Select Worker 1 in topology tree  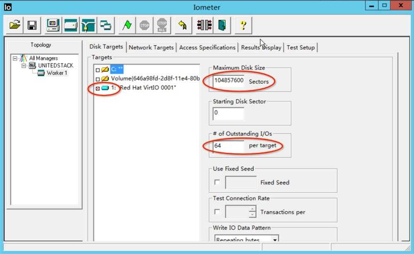click(x=57, y=73)
